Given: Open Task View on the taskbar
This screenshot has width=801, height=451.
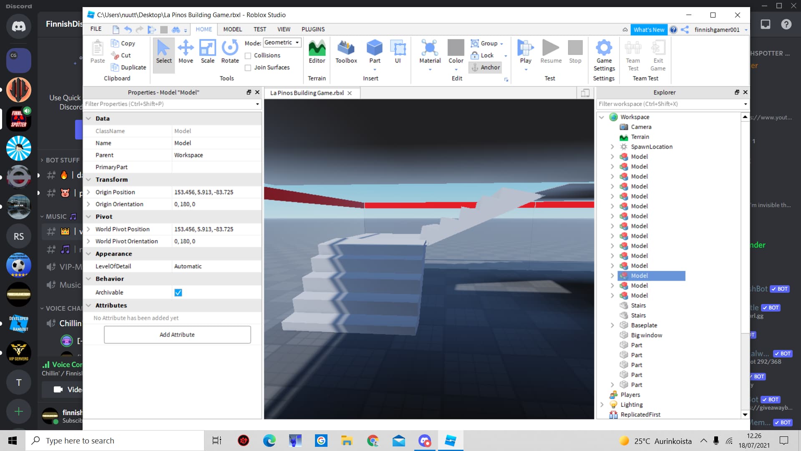Looking at the screenshot, I should tap(217, 441).
